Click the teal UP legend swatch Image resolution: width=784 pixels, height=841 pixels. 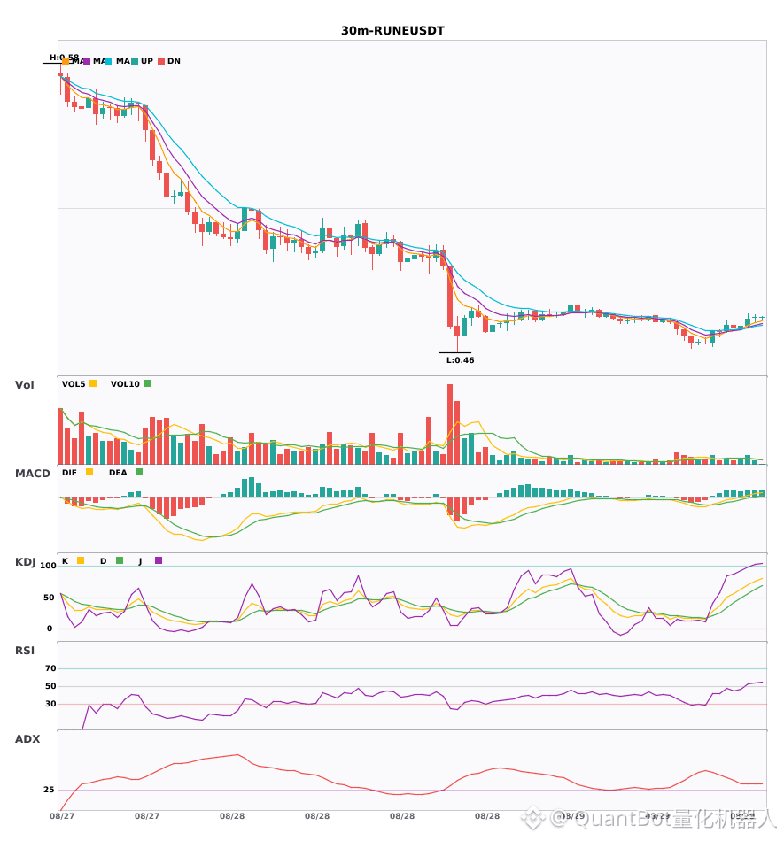135,61
